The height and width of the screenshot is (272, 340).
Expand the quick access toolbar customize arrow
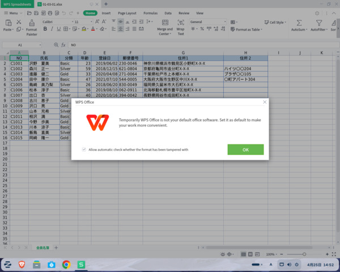point(78,13)
